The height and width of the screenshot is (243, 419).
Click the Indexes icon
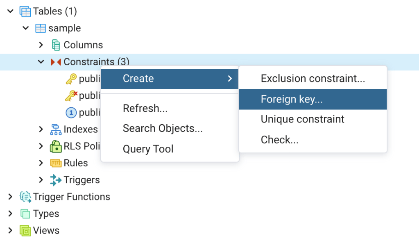pos(56,129)
